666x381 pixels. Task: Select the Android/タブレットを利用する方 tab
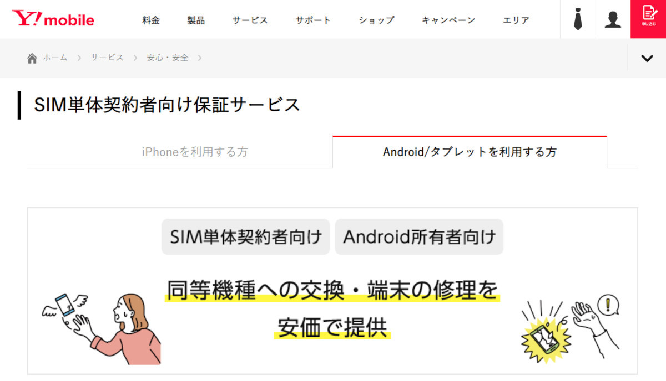tap(470, 152)
